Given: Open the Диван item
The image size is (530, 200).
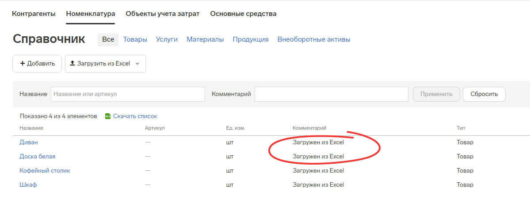Looking at the screenshot, I should tap(29, 142).
